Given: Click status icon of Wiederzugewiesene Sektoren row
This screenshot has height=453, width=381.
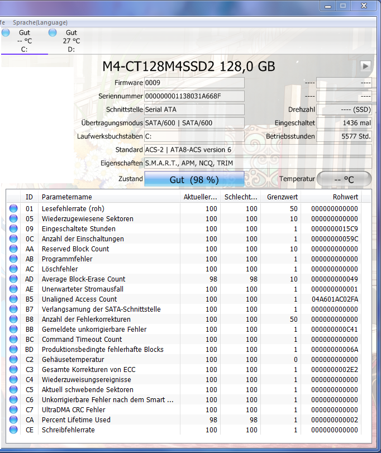Looking at the screenshot, I should point(13,219).
